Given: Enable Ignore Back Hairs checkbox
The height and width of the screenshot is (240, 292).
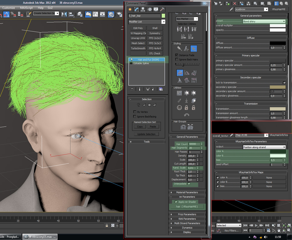Looking at the screenshot, I should tap(177, 59).
